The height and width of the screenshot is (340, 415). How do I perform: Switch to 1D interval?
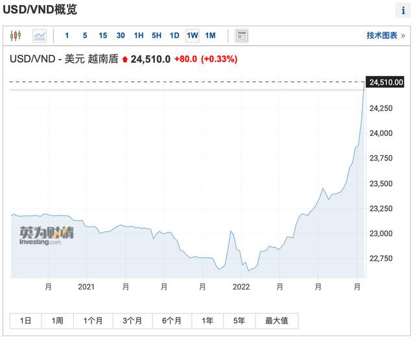174,36
